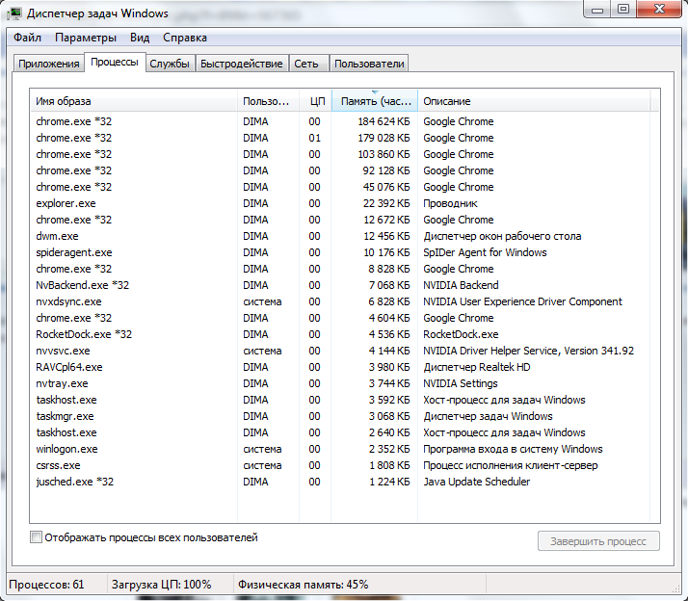Open the Справка menu
This screenshot has height=601, width=688.
click(x=185, y=38)
